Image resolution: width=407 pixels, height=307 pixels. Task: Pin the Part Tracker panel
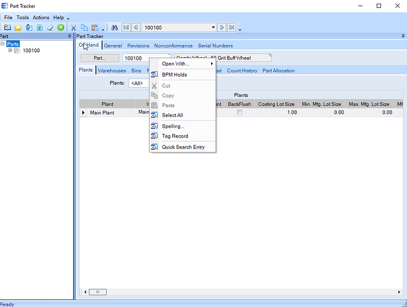(x=403, y=36)
